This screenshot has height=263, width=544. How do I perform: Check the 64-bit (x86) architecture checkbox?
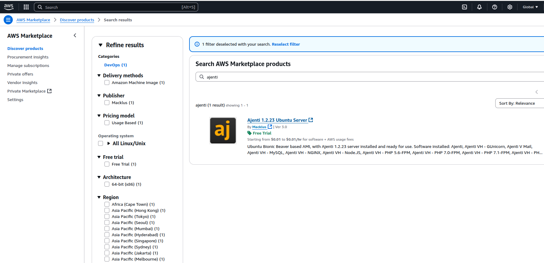point(107,184)
